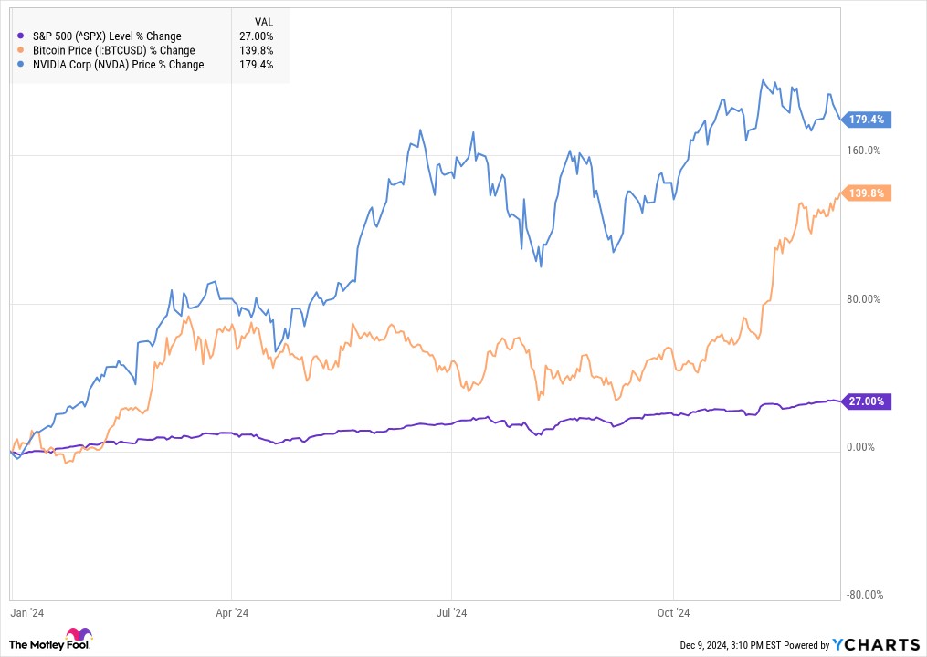The height and width of the screenshot is (657, 927).
Task: Click the 139.8% Bitcoin end-value tag
Action: click(866, 193)
